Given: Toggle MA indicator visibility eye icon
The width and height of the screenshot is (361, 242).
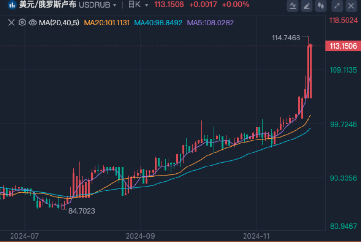Looking at the screenshot, I should coord(33,23).
